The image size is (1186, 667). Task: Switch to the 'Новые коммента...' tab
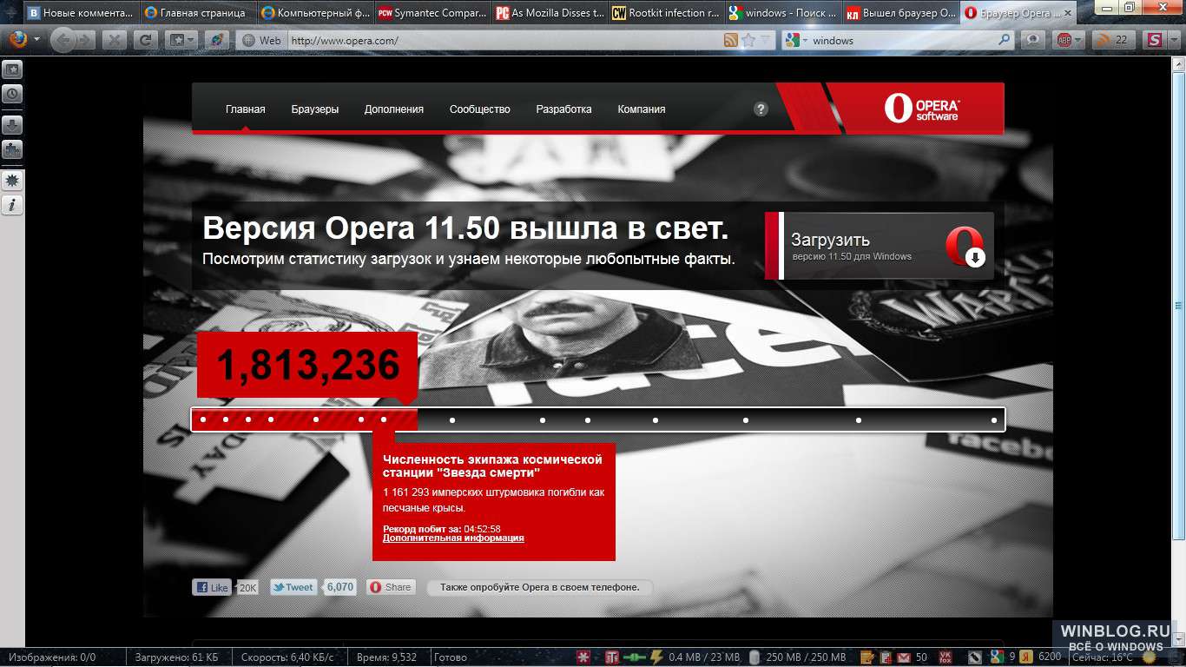tap(80, 13)
